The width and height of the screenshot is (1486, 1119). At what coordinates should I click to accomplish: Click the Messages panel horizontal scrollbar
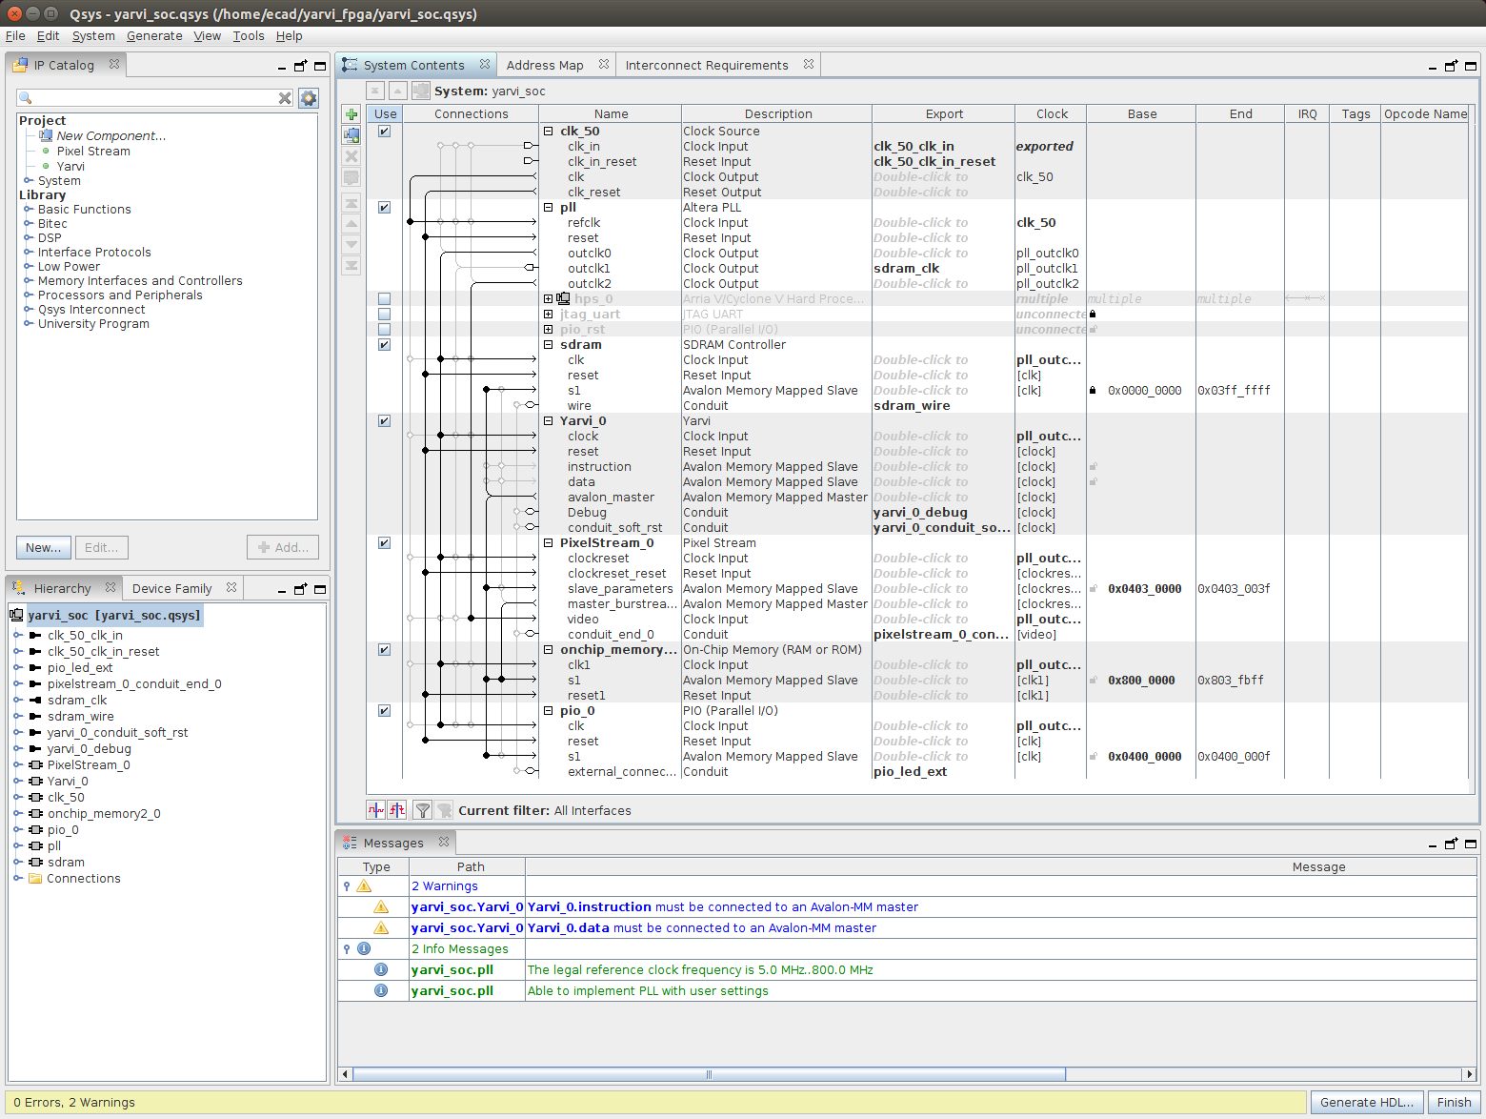pyautogui.click(x=709, y=1074)
